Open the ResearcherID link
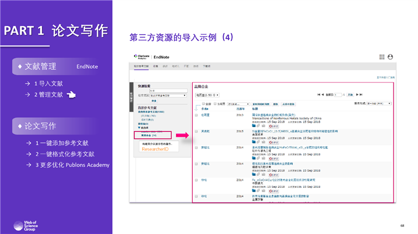 click(x=155, y=149)
